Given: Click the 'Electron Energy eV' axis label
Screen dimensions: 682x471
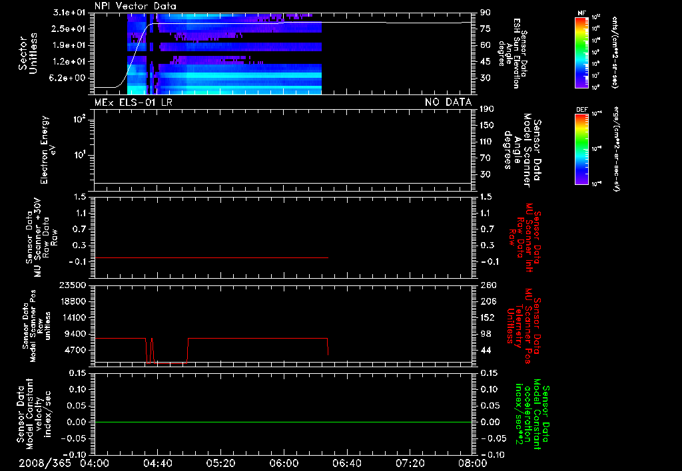Looking at the screenshot, I should tap(48, 150).
